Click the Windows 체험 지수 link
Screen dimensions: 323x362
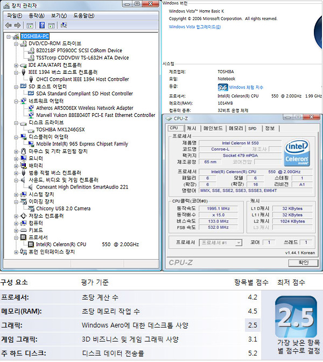click(x=246, y=87)
